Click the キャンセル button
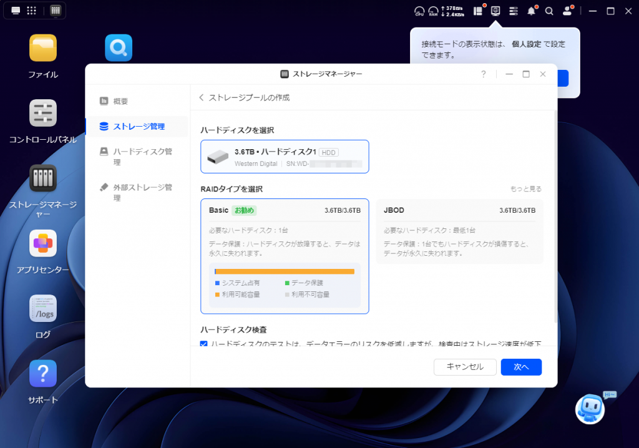 [465, 367]
